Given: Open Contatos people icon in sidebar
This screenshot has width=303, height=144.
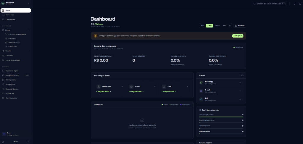Looking at the screenshot, I should [3, 56].
